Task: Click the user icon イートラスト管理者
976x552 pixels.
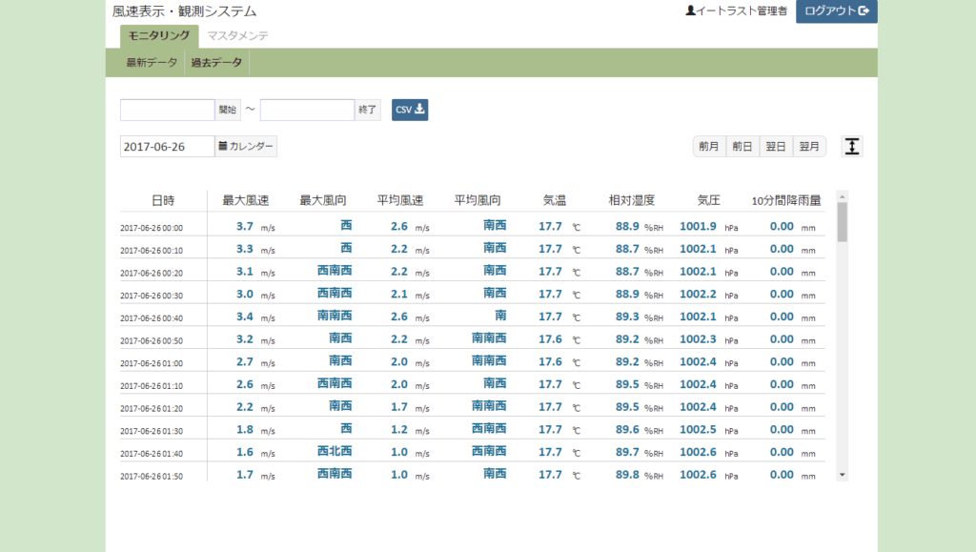Action: point(736,11)
